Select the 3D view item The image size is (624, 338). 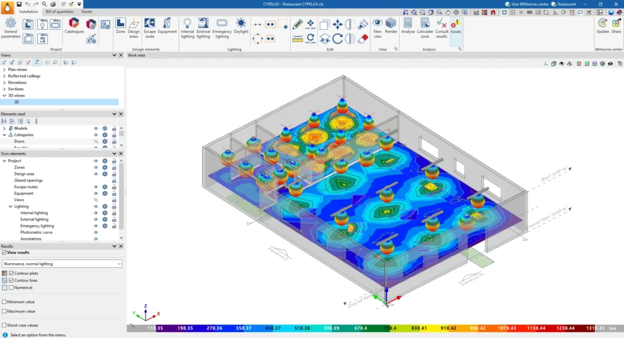click(60, 102)
